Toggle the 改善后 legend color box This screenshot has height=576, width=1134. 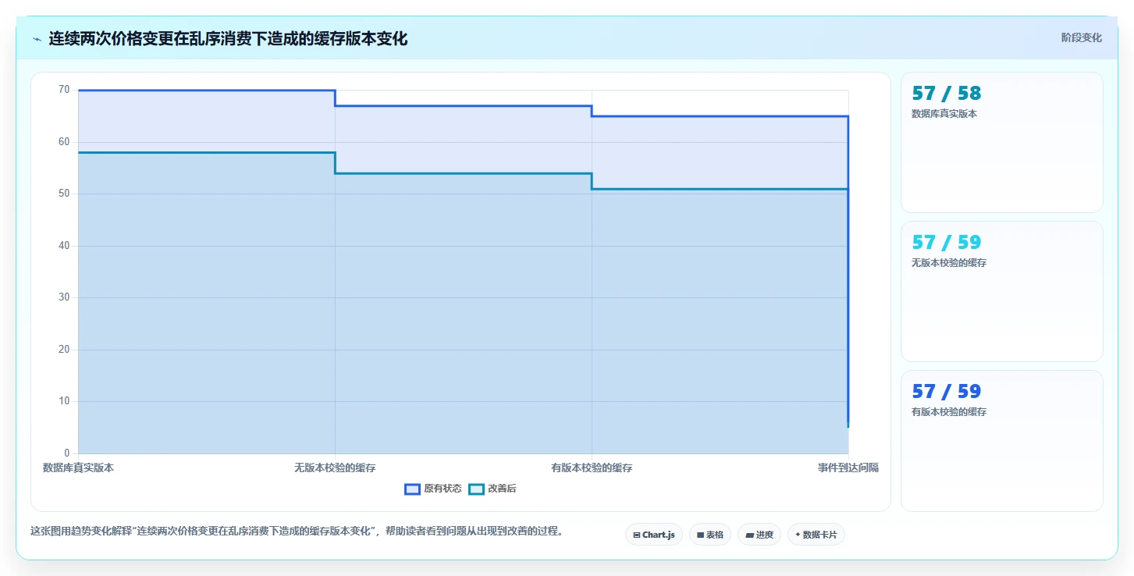click(x=476, y=489)
